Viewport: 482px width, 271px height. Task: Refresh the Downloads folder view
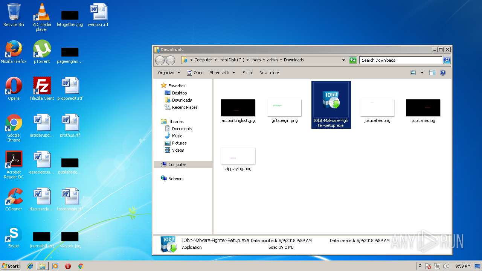(x=353, y=60)
